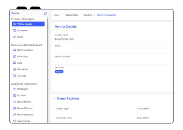Click the Vendor Type label
183x130 pixels.
[62, 109]
